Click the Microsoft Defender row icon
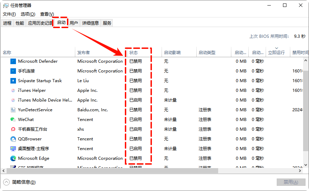This screenshot has width=309, height=191. pyautogui.click(x=13, y=61)
